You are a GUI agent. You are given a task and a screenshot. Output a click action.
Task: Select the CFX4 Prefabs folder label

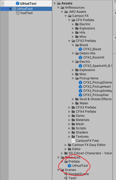[86, 112]
